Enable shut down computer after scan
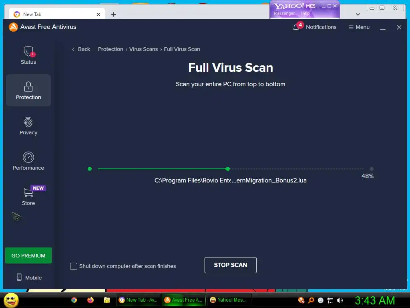 [74, 266]
